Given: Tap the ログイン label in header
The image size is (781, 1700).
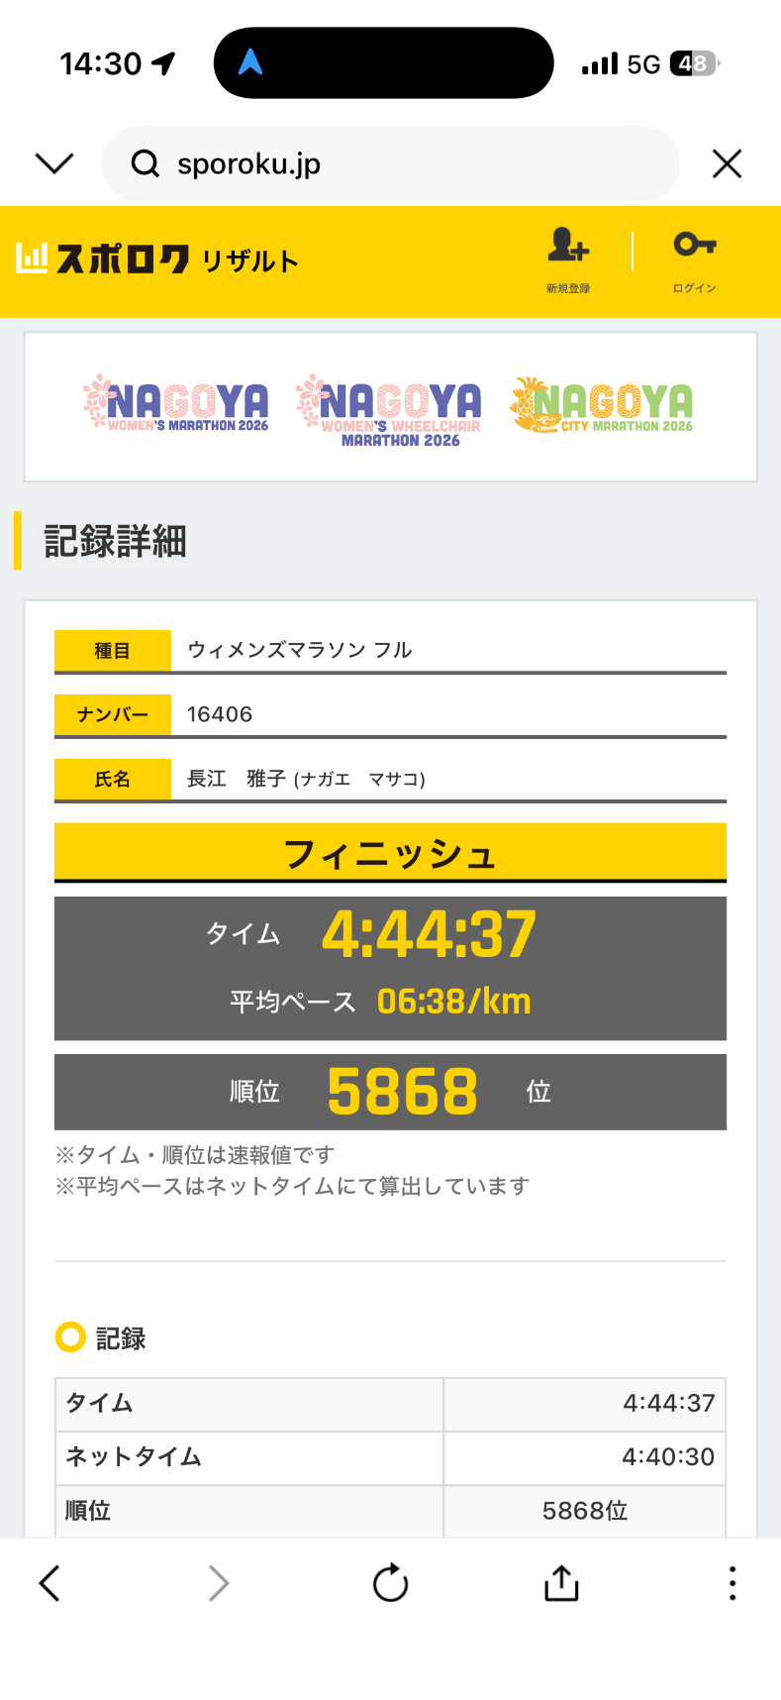Looking at the screenshot, I should coord(694,288).
